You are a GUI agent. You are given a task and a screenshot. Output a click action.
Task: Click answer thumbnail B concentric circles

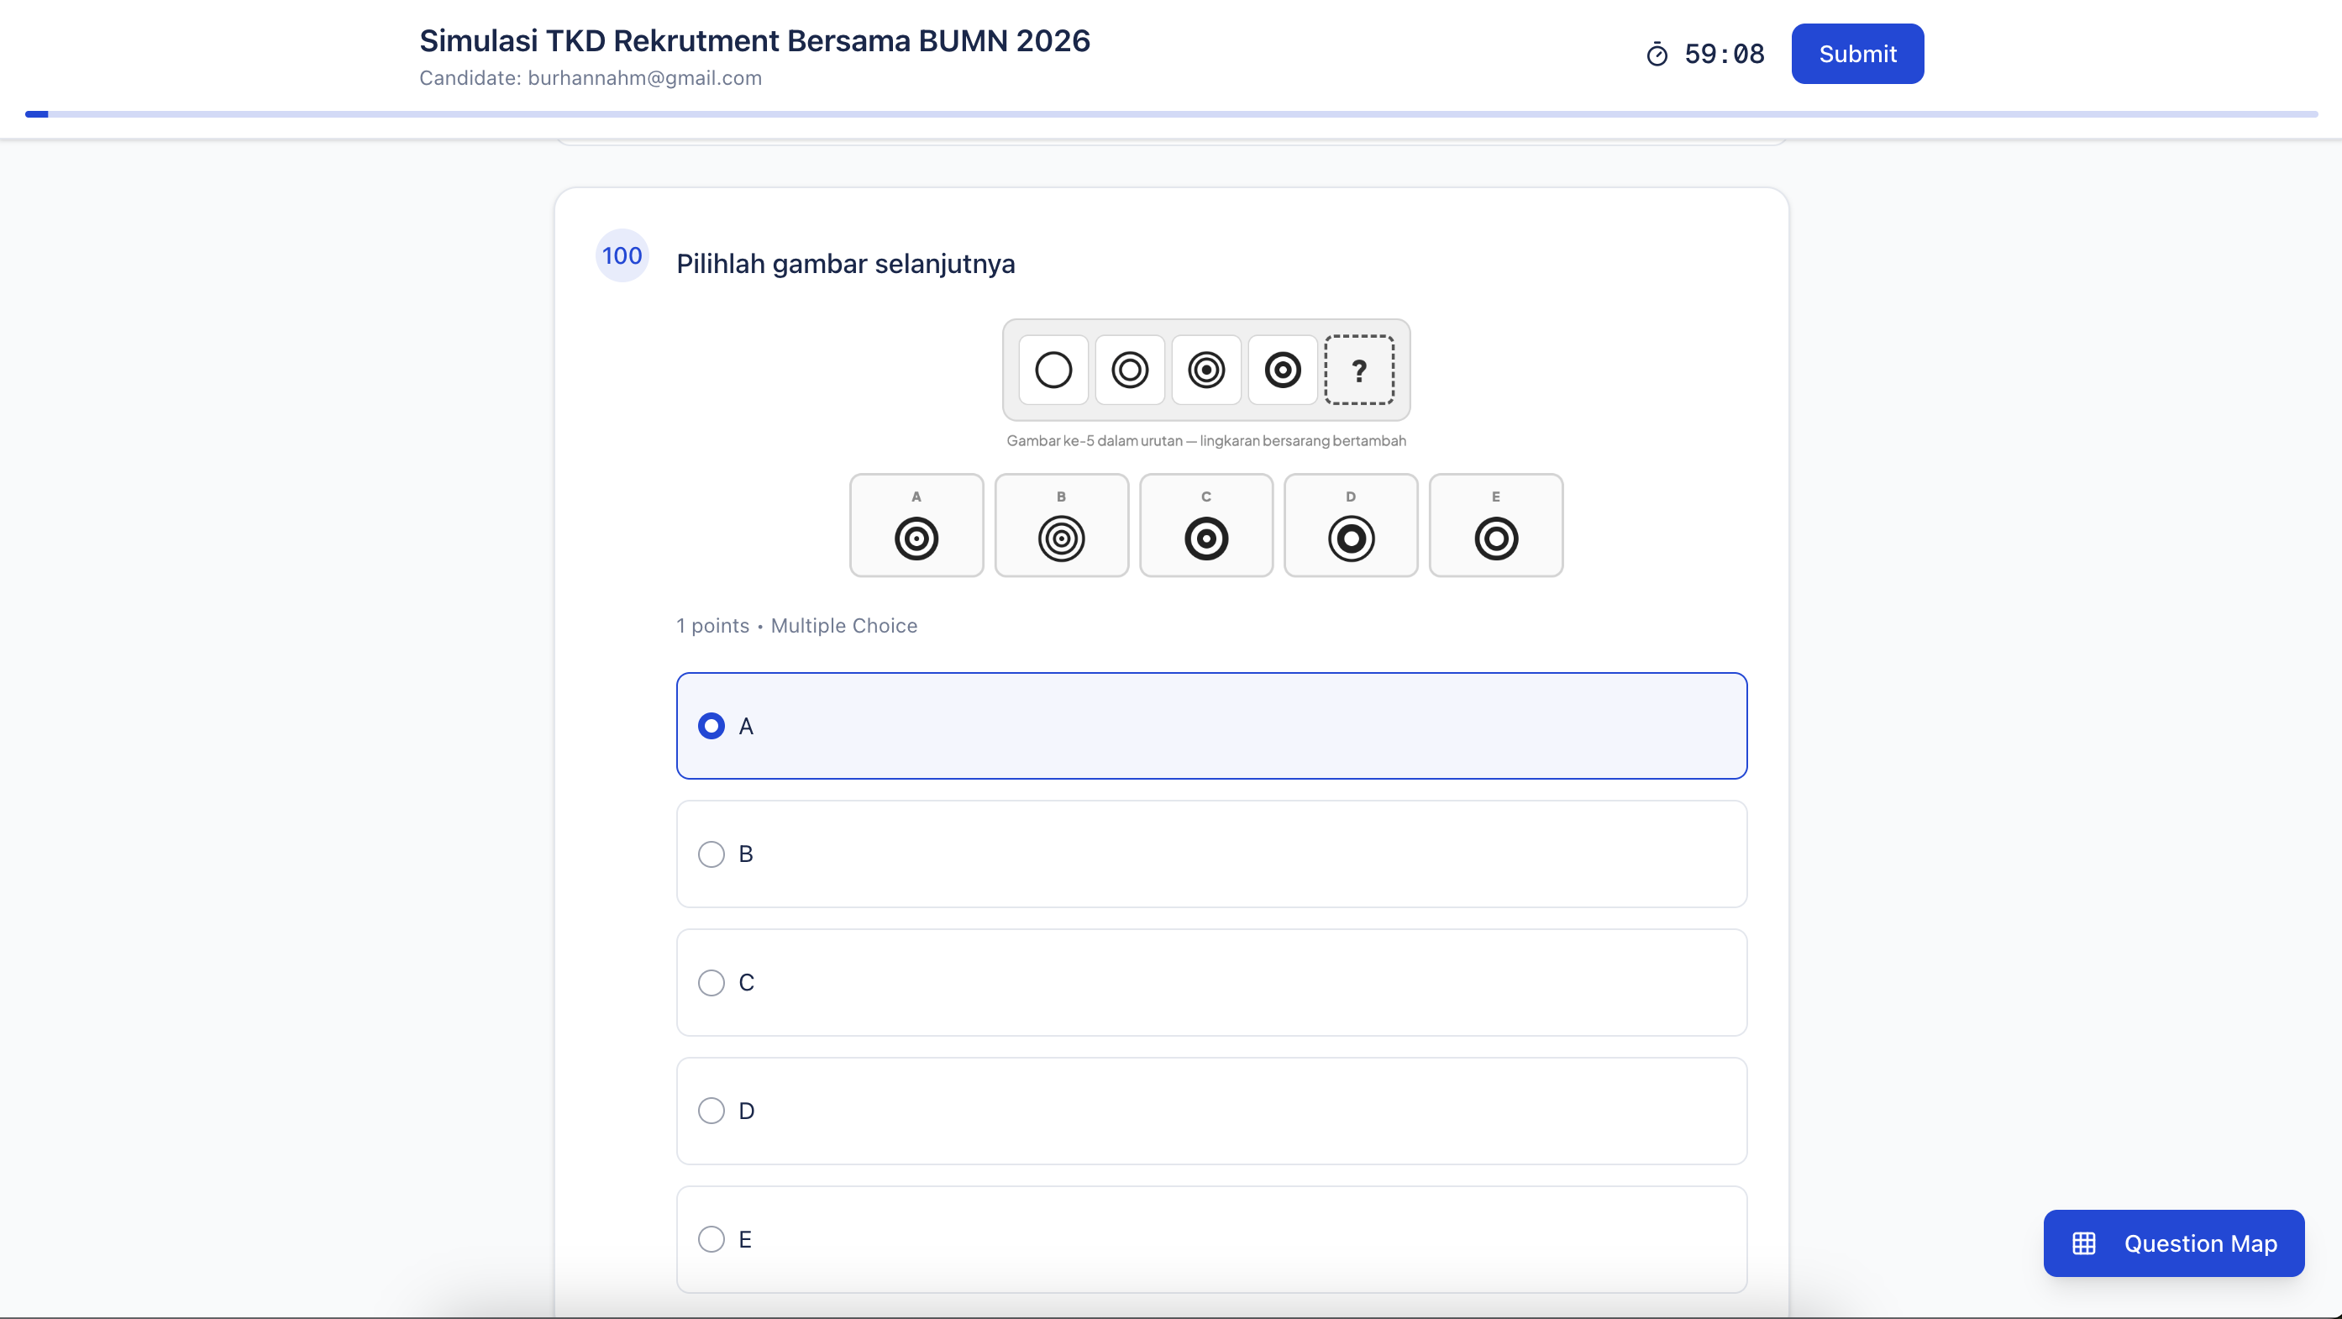(x=1061, y=539)
